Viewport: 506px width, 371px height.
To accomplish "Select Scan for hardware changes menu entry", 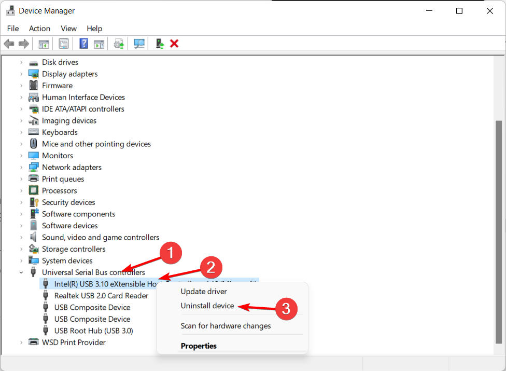I will click(226, 326).
